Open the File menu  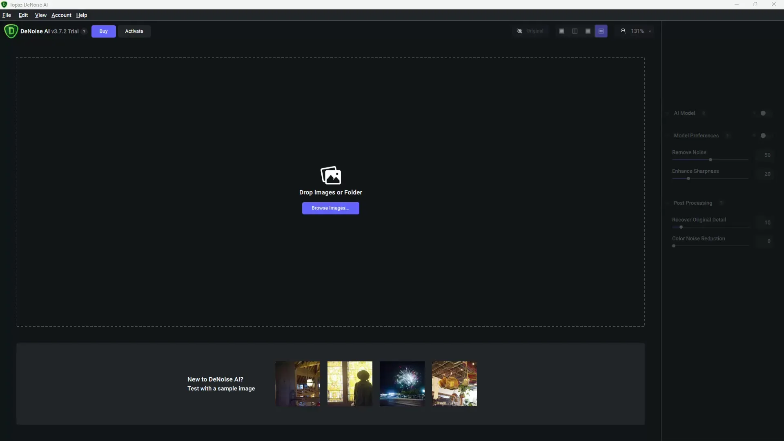click(7, 15)
